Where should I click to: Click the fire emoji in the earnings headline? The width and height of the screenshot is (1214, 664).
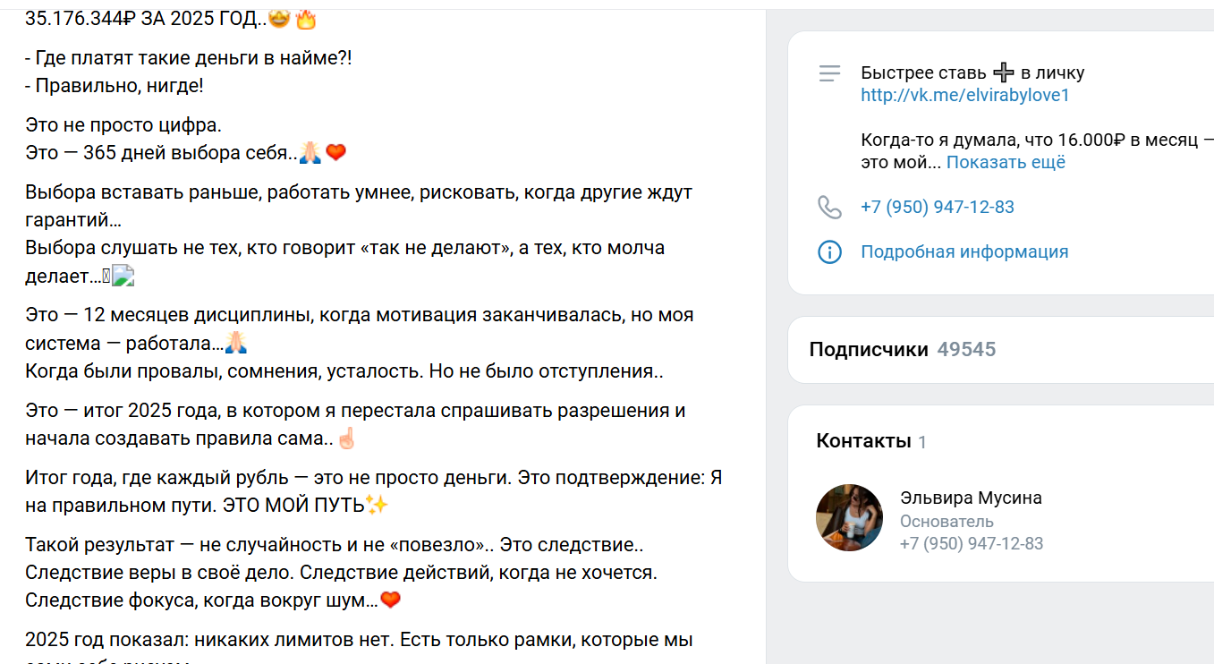(306, 18)
